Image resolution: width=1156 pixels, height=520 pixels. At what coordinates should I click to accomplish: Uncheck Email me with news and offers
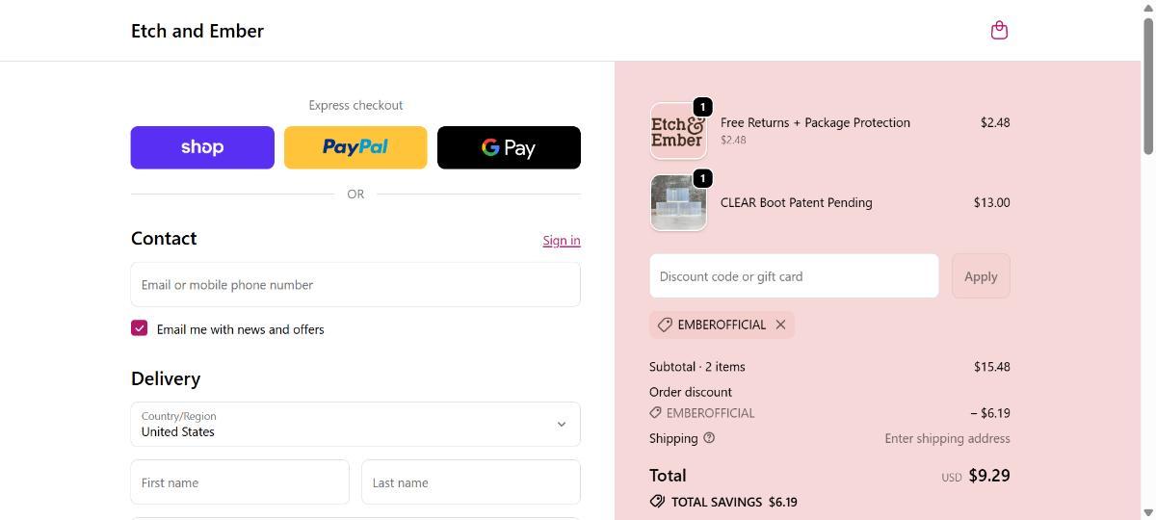[x=140, y=328]
